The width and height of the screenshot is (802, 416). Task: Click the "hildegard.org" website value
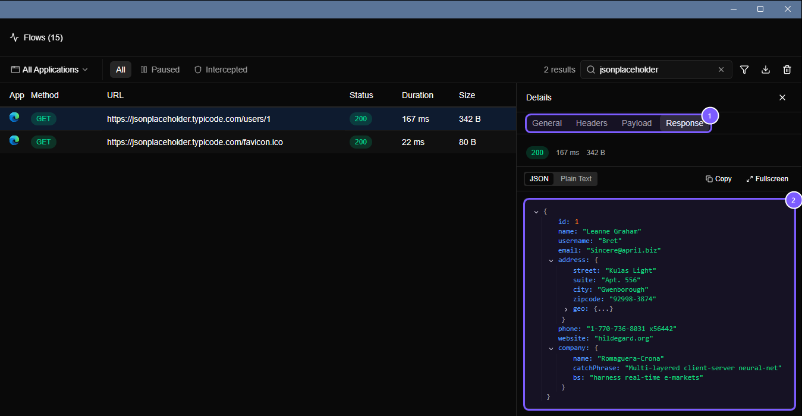coord(624,338)
